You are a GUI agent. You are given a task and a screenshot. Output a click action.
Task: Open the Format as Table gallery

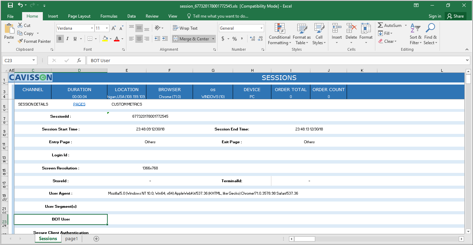302,34
